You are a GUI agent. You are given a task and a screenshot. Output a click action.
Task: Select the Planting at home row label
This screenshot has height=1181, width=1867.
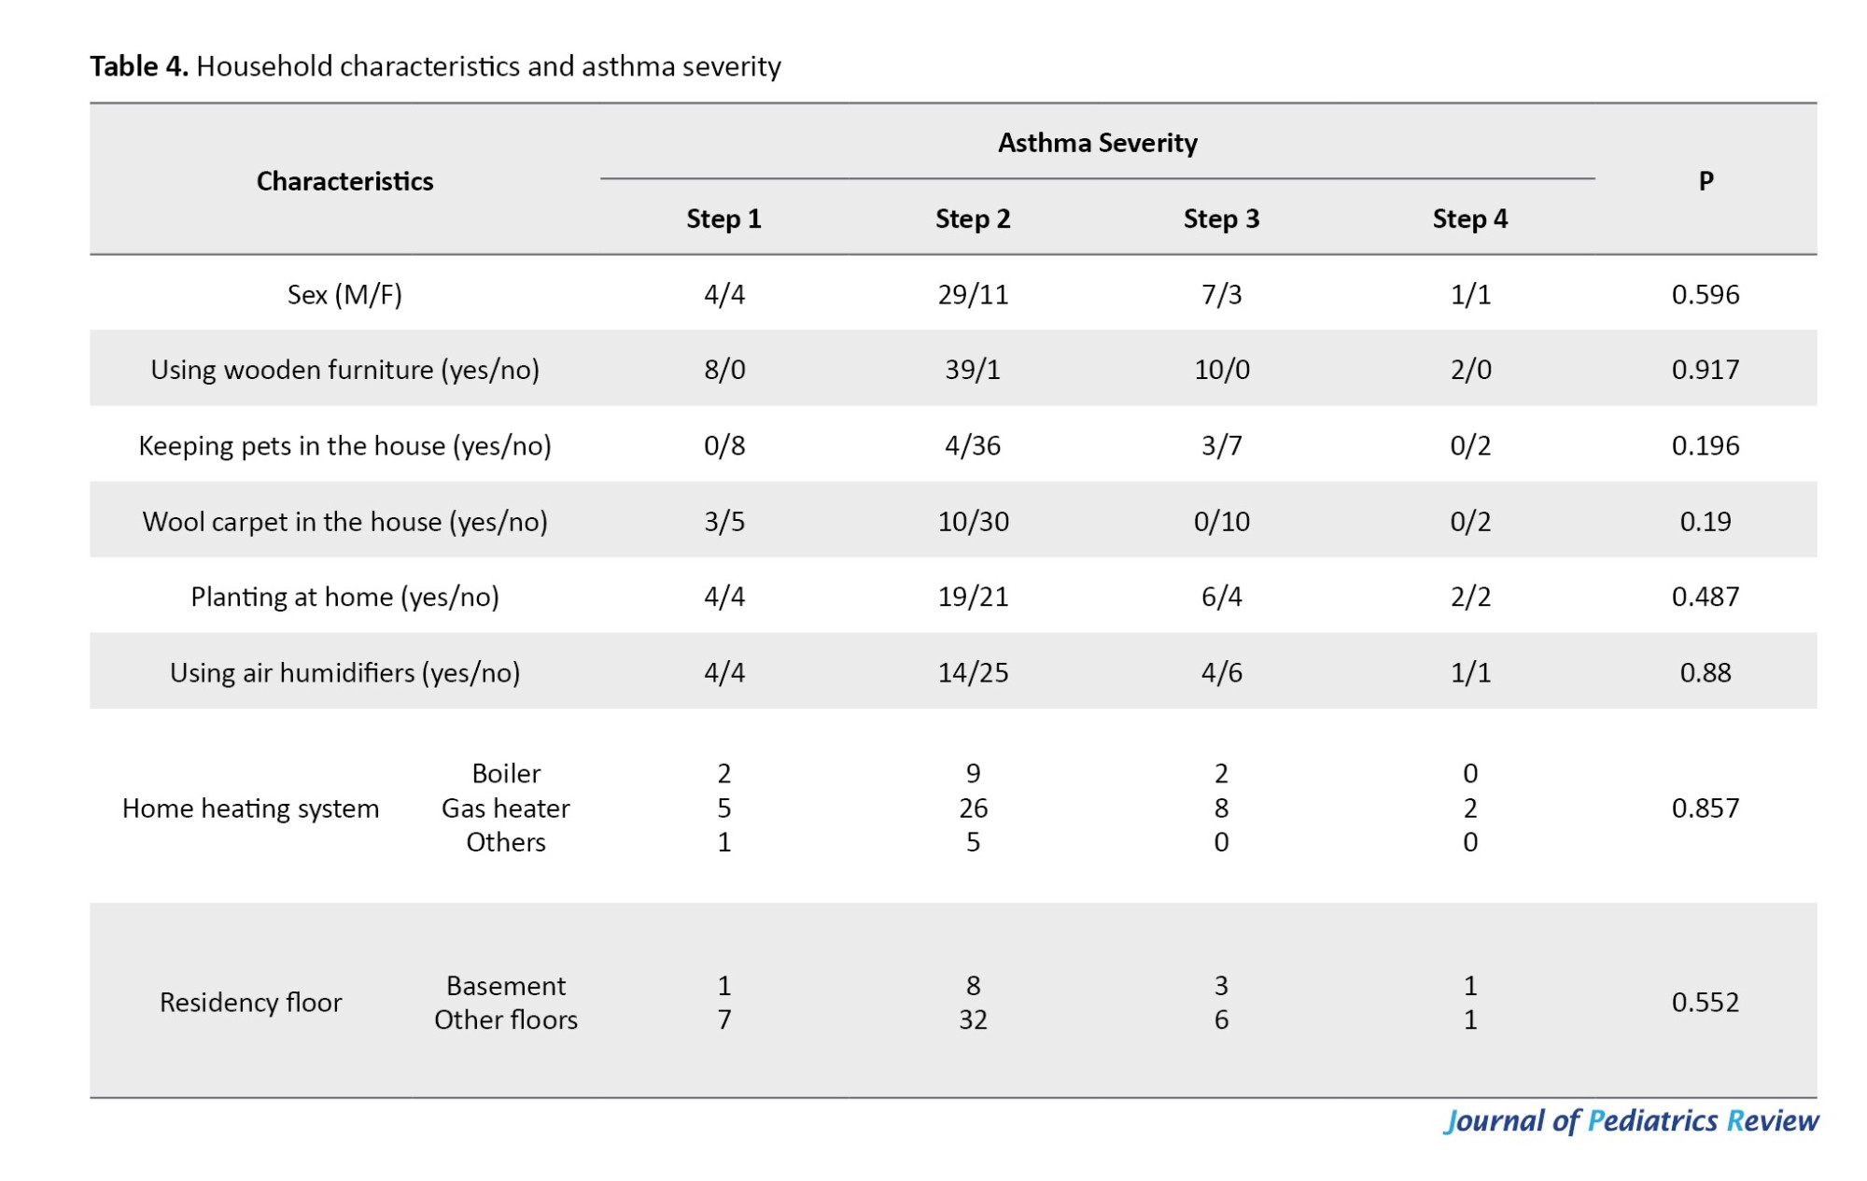pyautogui.click(x=344, y=598)
